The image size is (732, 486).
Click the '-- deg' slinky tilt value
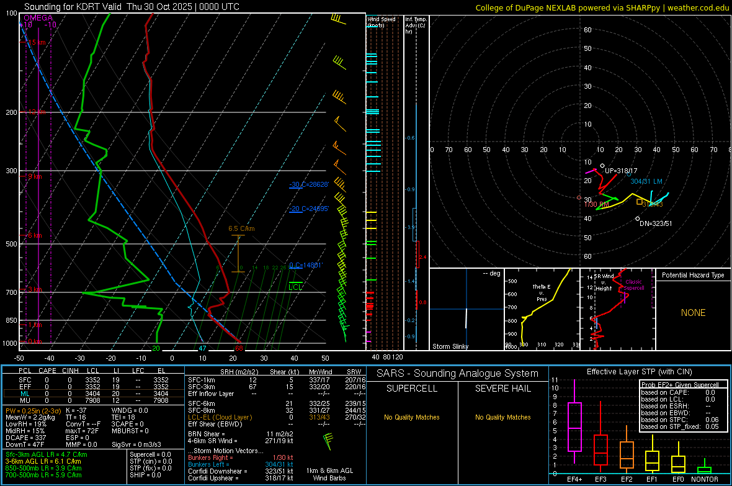[x=491, y=273]
